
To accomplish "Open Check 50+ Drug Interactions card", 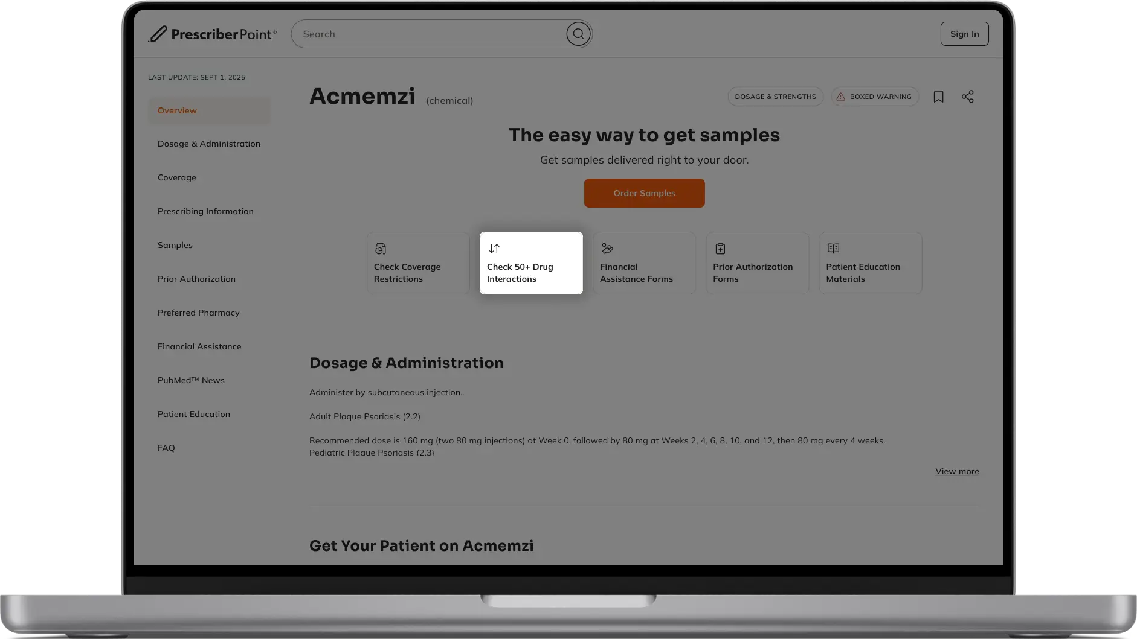I will pos(531,263).
